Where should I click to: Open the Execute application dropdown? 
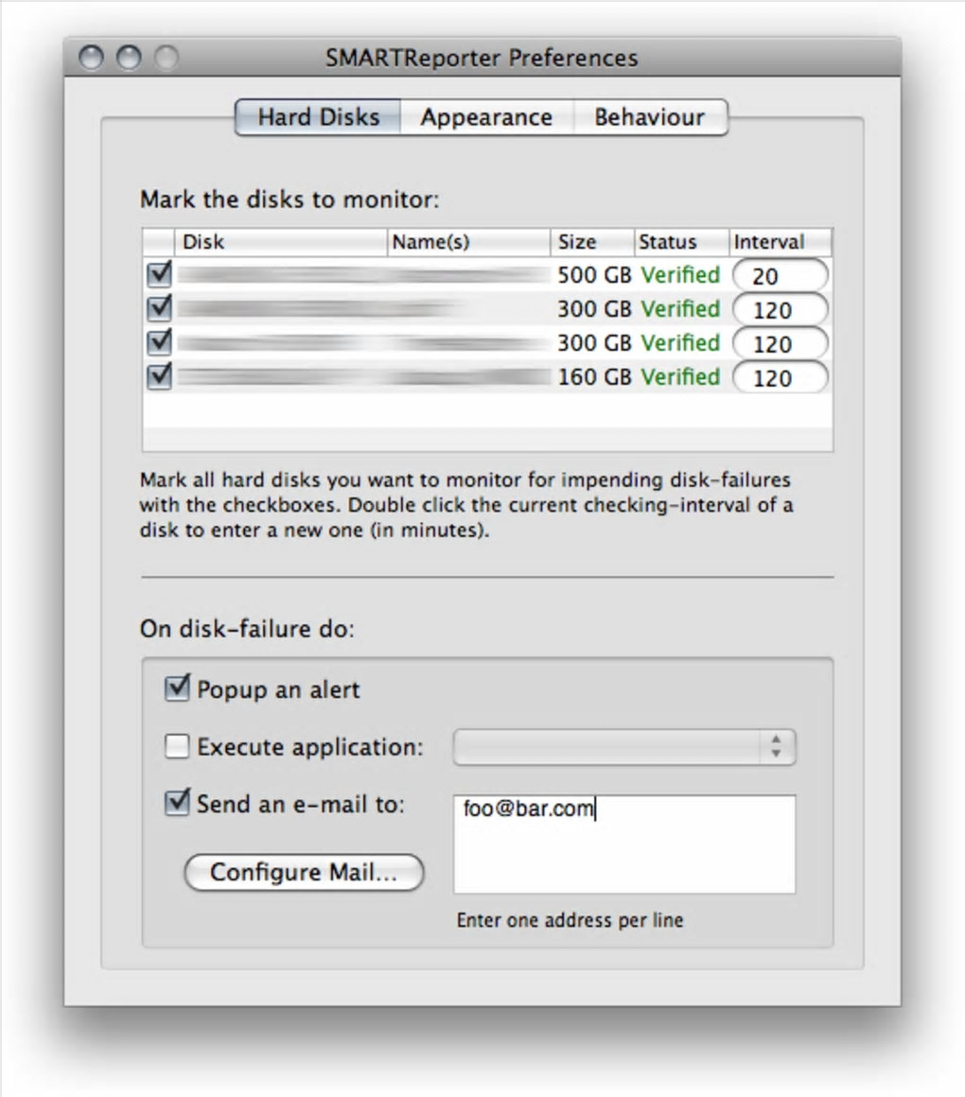pos(624,747)
